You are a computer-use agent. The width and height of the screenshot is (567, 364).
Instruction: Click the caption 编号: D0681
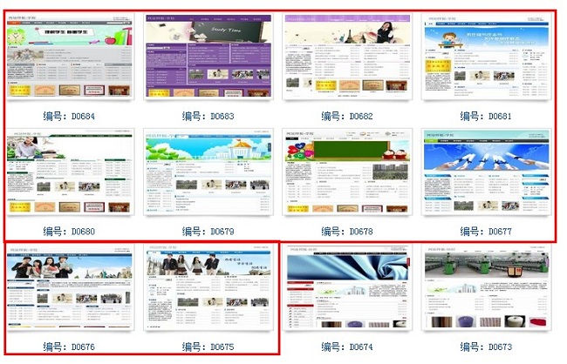[x=486, y=116]
